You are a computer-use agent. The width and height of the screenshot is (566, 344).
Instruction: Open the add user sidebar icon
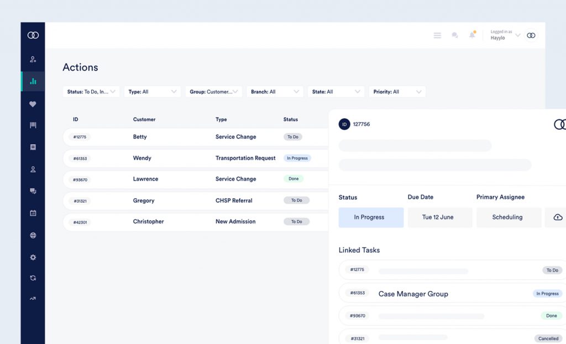tap(33, 59)
